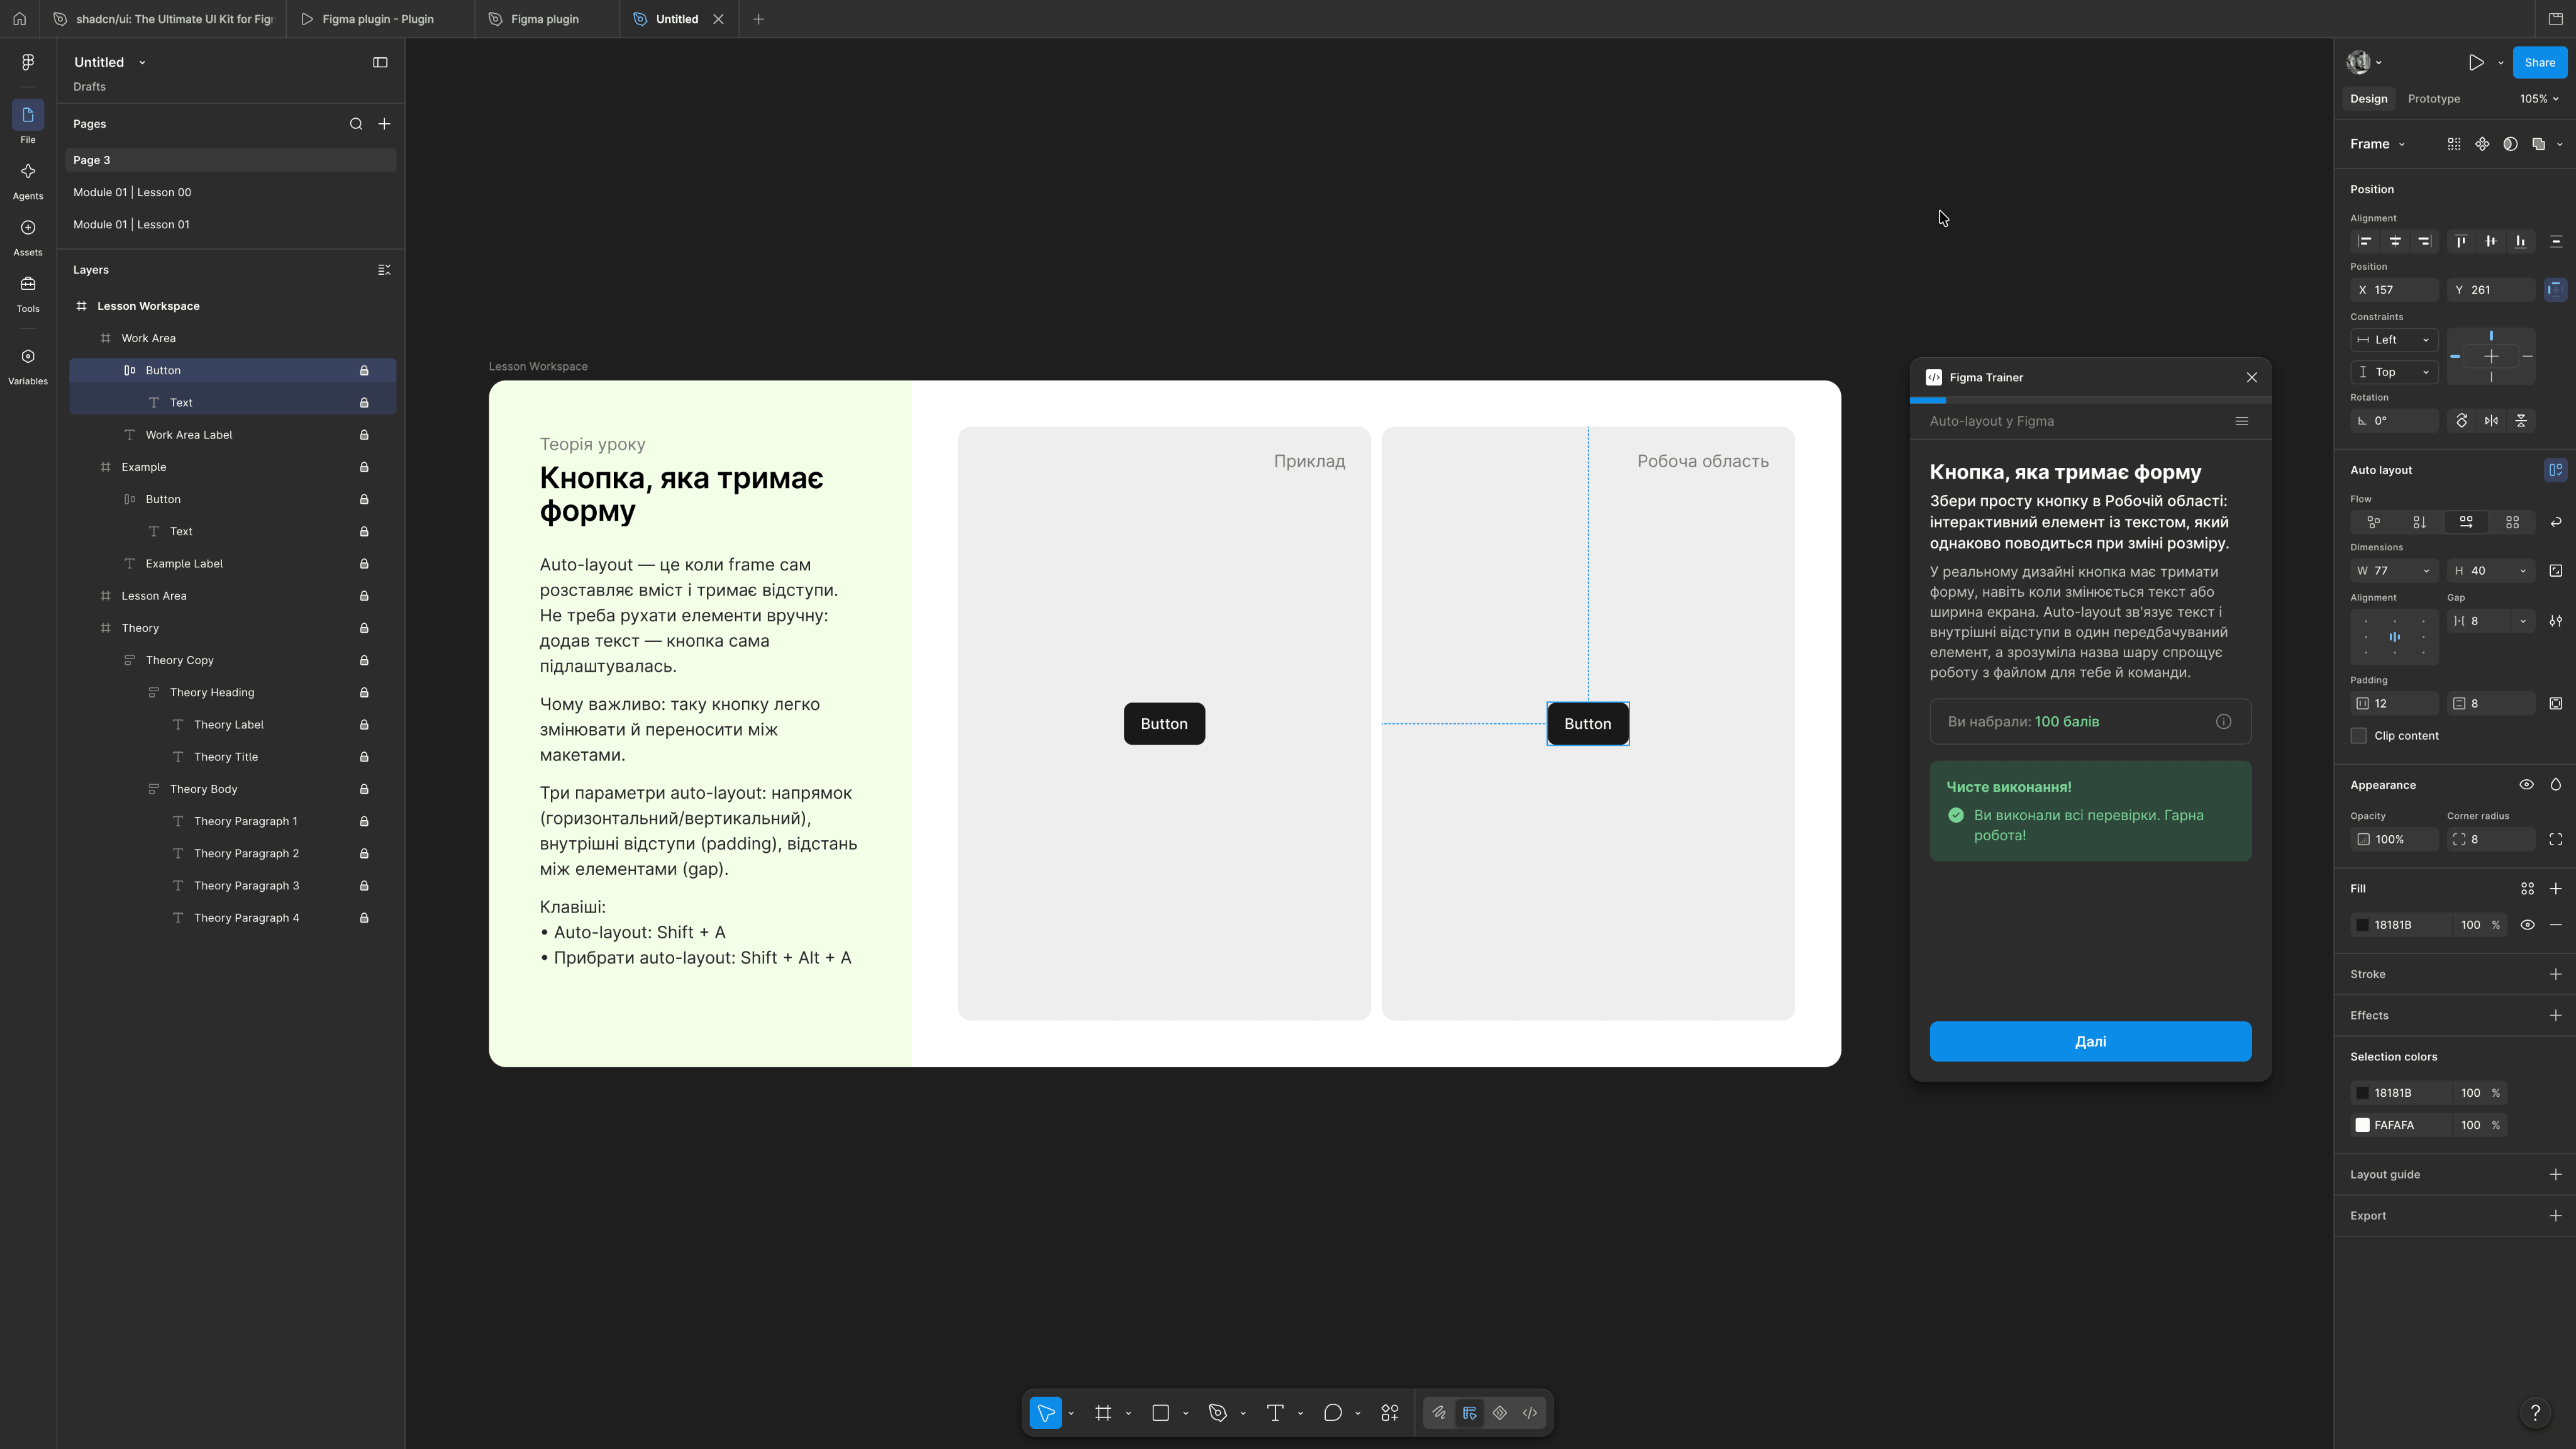Minimize the left sidebar panel
The width and height of the screenshot is (2576, 1449).
coord(380,62)
